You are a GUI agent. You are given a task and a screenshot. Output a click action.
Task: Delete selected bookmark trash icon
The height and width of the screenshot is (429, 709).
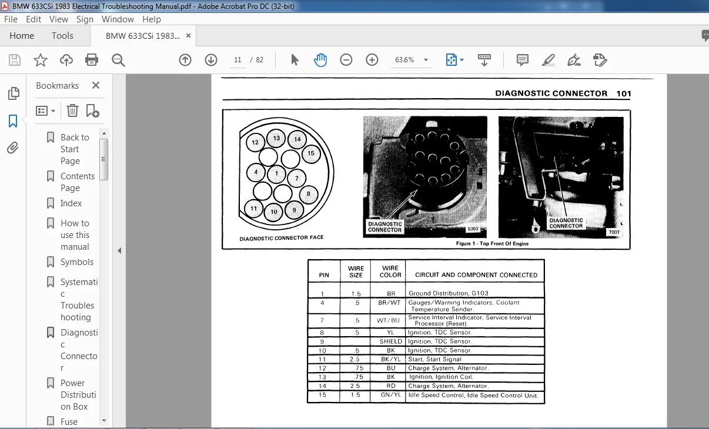[x=72, y=110]
